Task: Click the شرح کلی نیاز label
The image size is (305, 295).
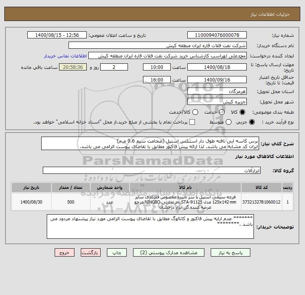Action: click(x=277, y=144)
